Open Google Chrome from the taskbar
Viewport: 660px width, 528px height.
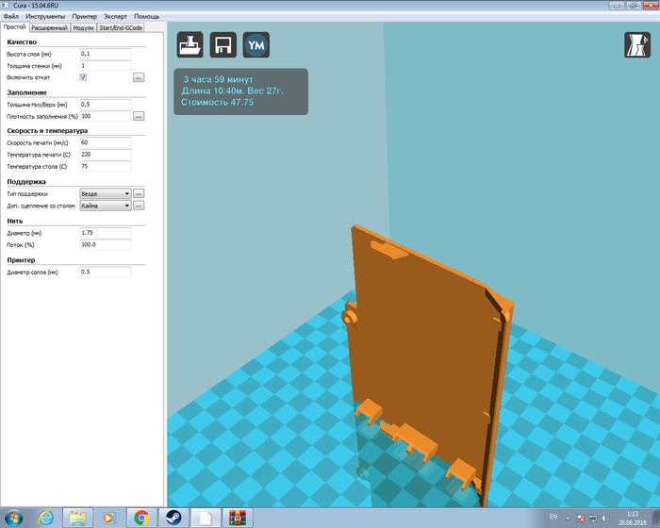point(141,517)
